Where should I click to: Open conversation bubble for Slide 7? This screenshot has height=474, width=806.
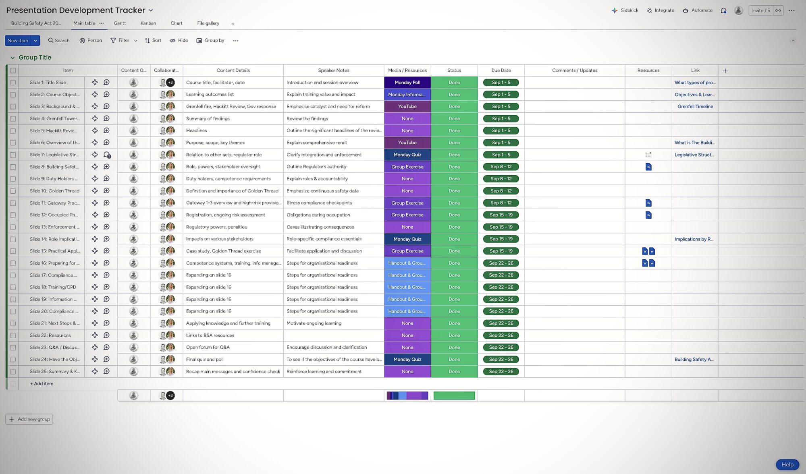click(107, 155)
